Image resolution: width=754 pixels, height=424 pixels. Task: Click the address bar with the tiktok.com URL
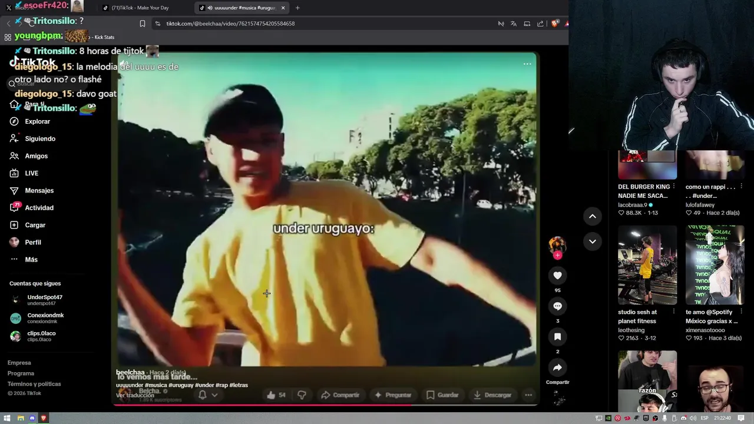coord(324,24)
